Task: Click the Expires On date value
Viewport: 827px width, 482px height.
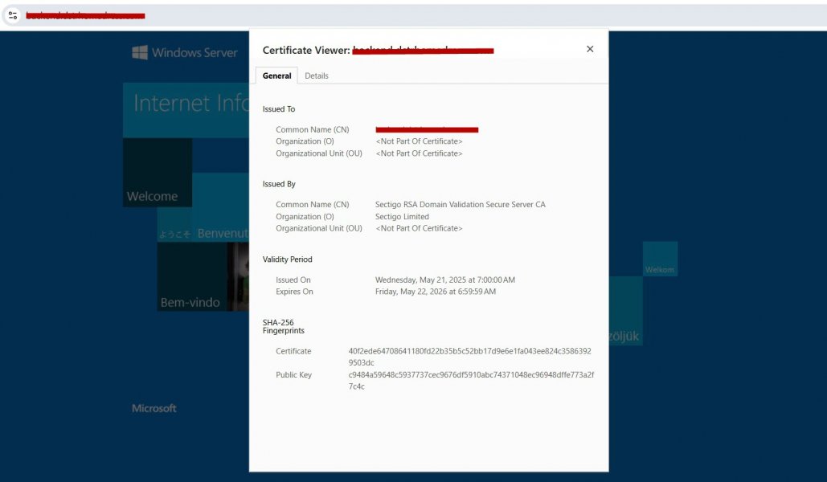Action: click(436, 292)
